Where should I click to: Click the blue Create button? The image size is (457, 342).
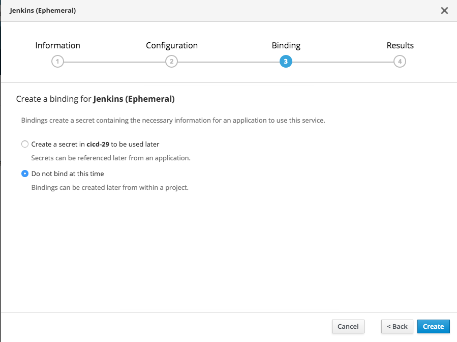434,326
